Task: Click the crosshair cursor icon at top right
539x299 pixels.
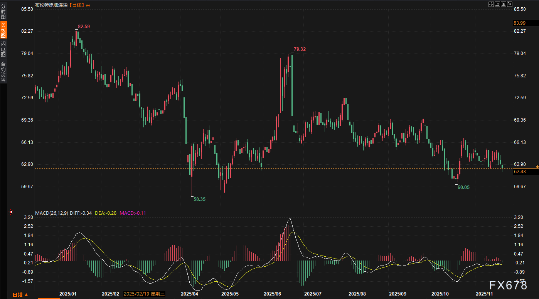Action: pos(491,4)
